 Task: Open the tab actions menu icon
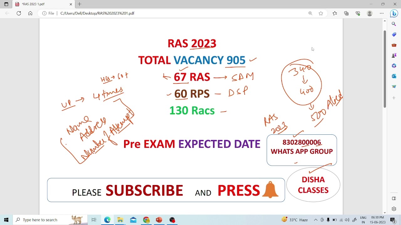point(6,4)
